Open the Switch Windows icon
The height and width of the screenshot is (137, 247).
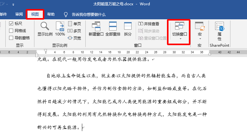click(179, 26)
